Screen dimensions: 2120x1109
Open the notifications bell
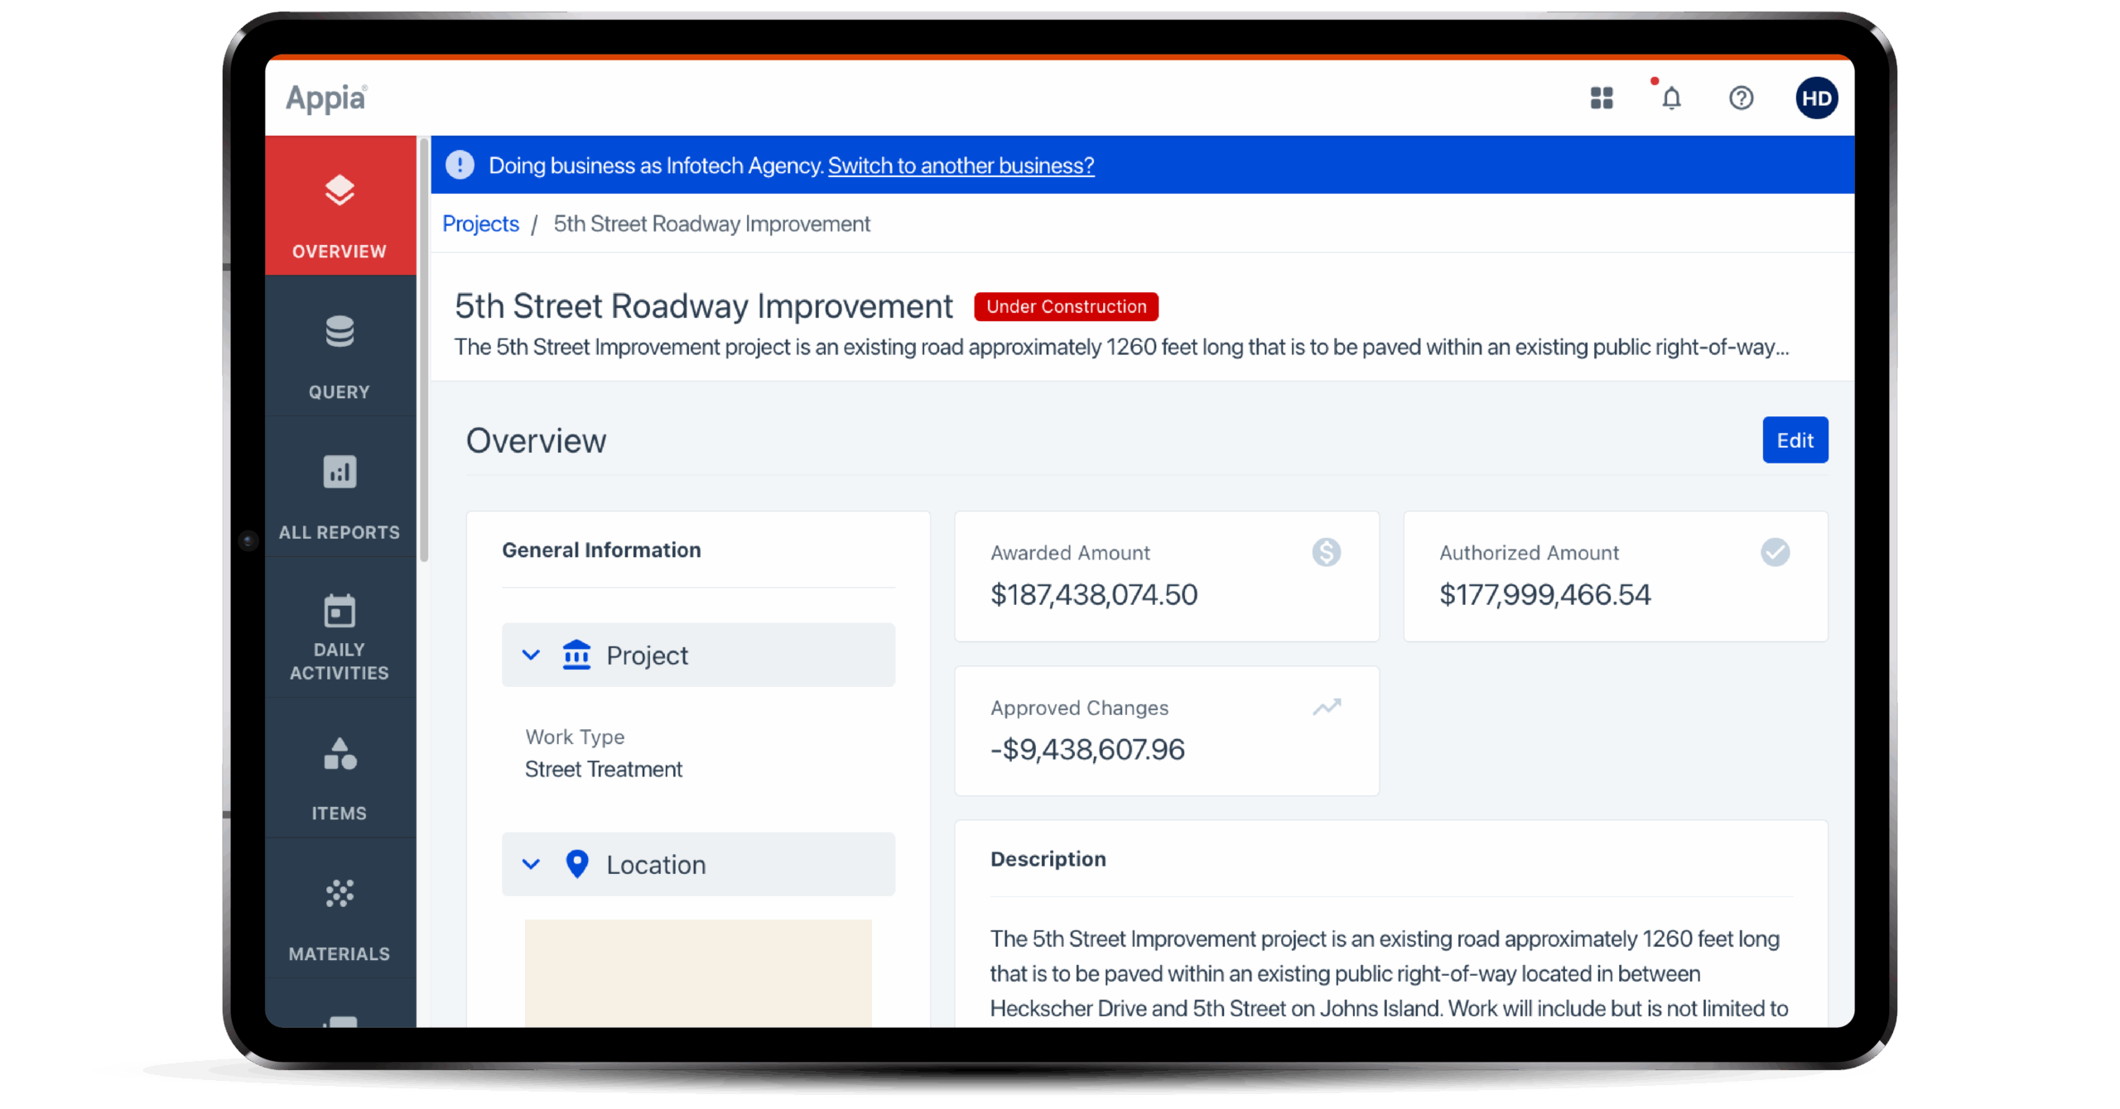click(x=1671, y=98)
